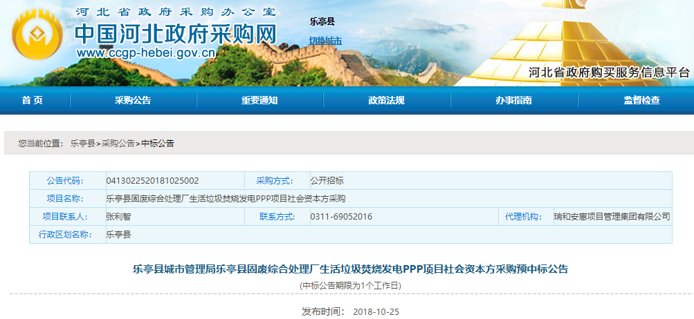Select 监督检查 in the navigation bar
The height and width of the screenshot is (319, 694).
(x=641, y=101)
